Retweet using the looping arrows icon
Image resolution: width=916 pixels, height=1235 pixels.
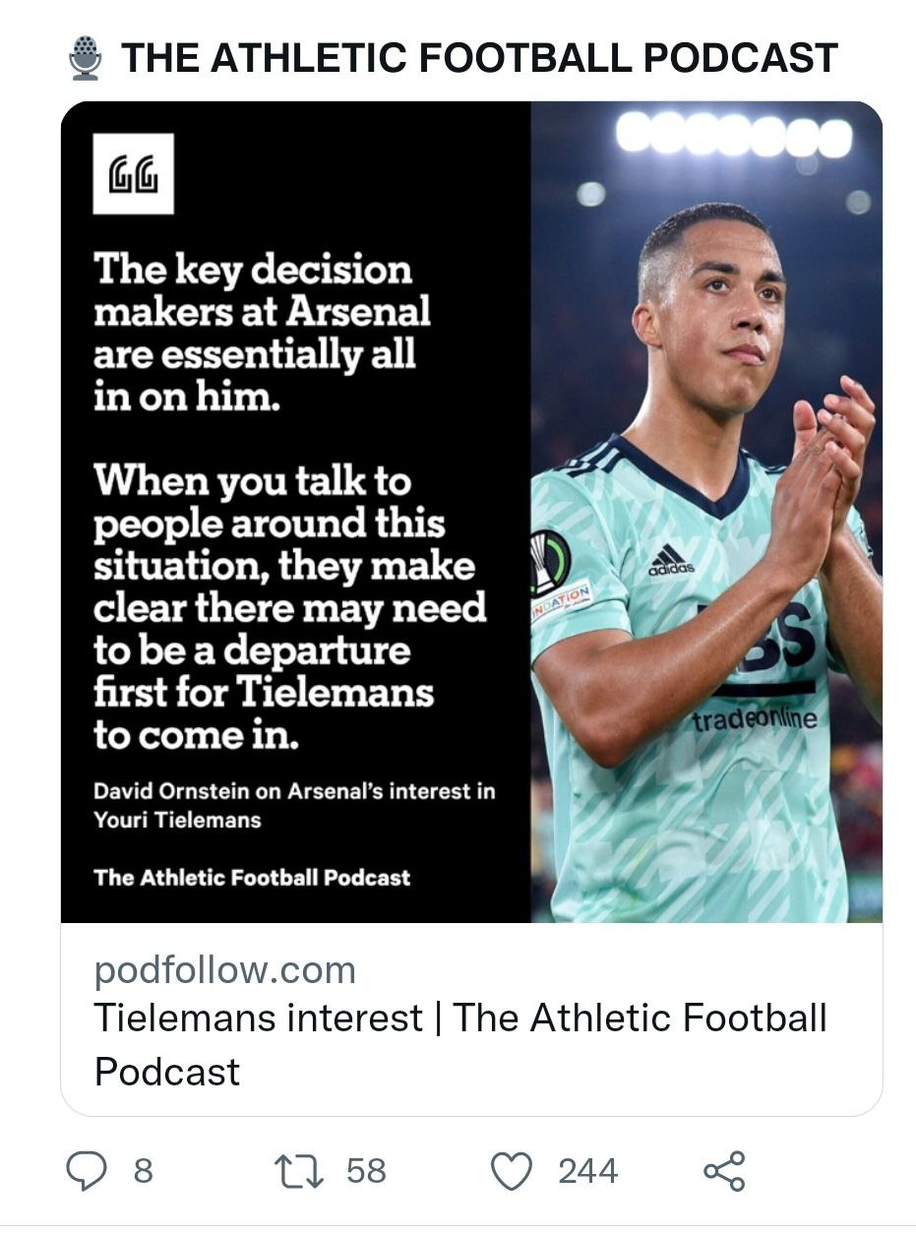[298, 1171]
